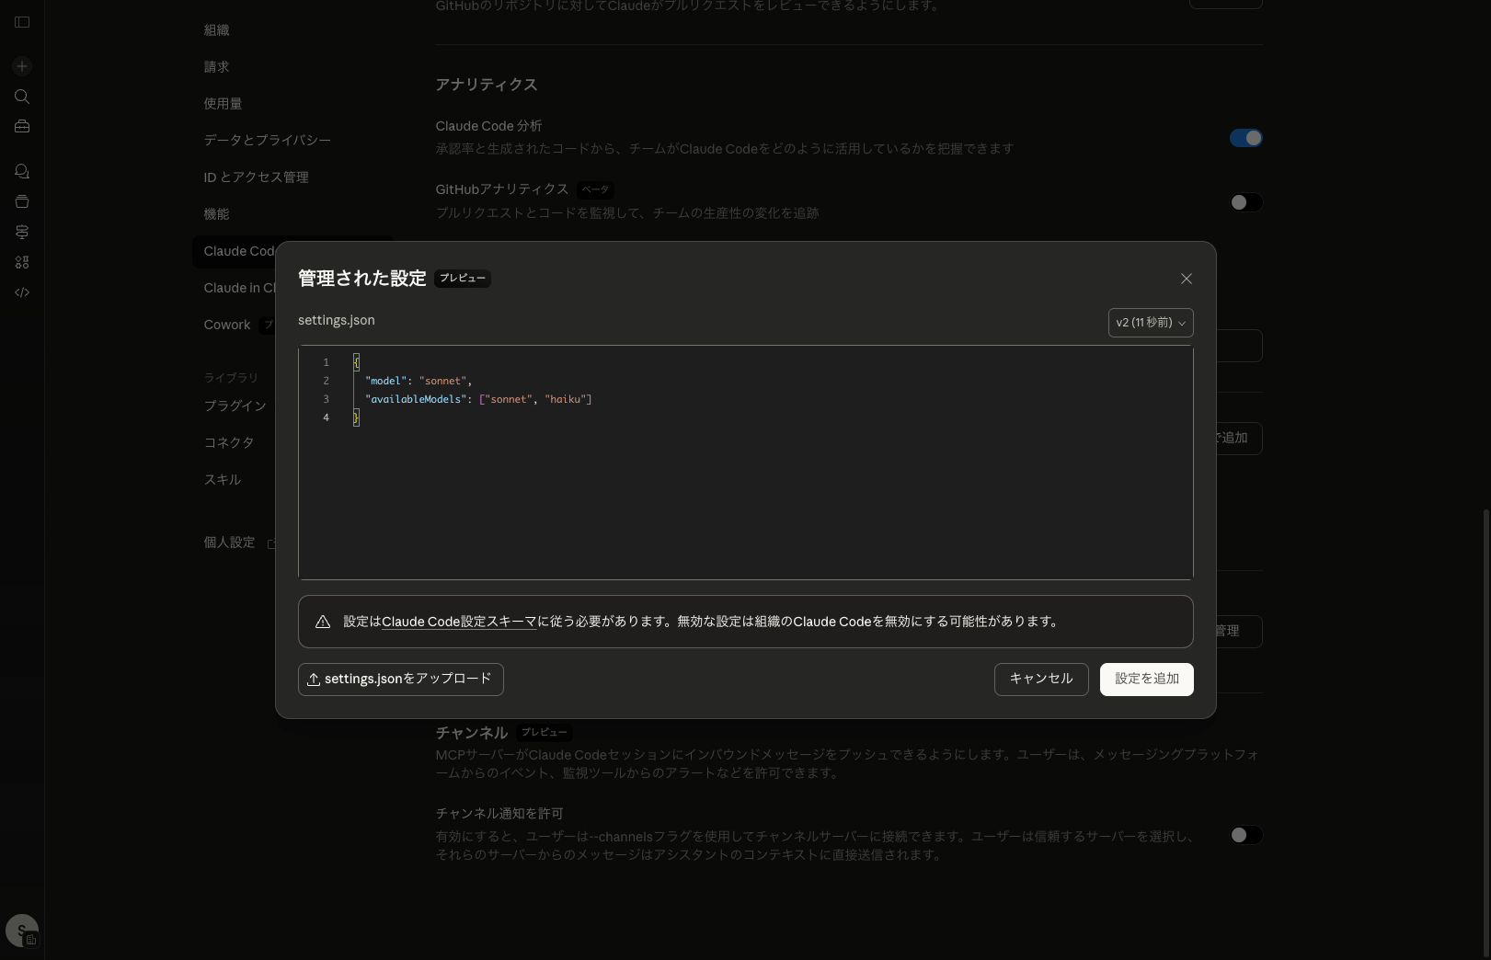Select the projects icon in the sidebar
This screenshot has width=1491, height=960.
21,200
